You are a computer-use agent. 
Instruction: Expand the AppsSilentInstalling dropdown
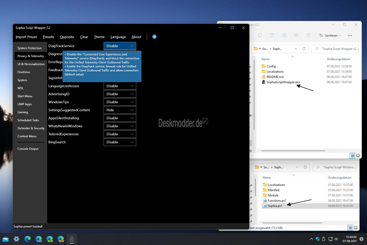(120, 118)
